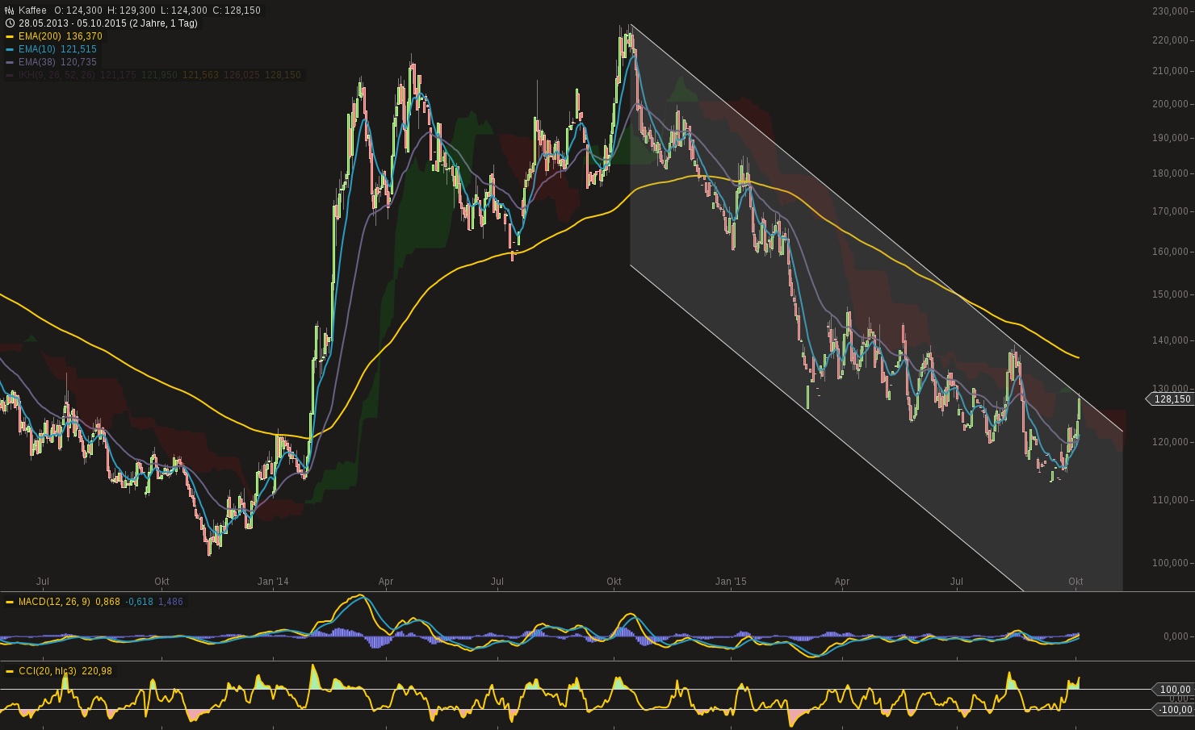The width and height of the screenshot is (1195, 730).
Task: Click the EMA(10) value 121,515
Action: [x=79, y=49]
